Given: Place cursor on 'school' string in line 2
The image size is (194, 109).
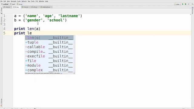Looking at the screenshot, I should (x=56, y=20).
